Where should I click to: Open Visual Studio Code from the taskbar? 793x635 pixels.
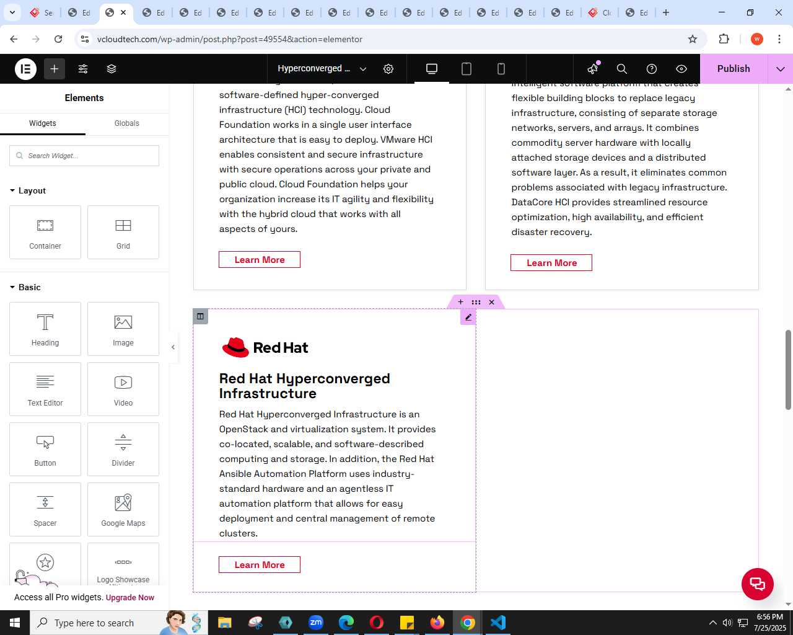pos(498,623)
